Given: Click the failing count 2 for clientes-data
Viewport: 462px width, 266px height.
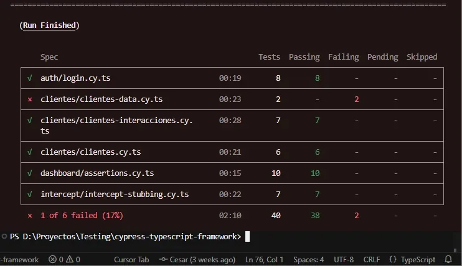Looking at the screenshot, I should click(x=357, y=99).
